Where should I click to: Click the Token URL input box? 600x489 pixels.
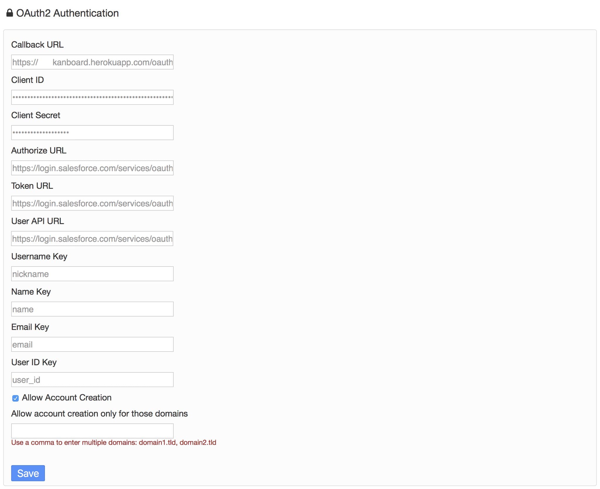[x=92, y=203]
